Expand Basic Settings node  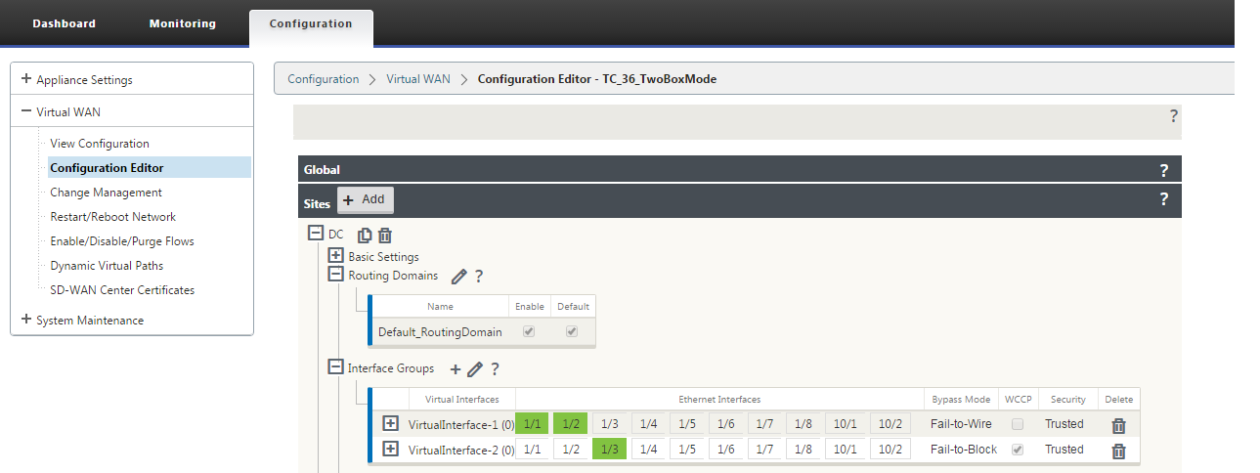[x=335, y=256]
